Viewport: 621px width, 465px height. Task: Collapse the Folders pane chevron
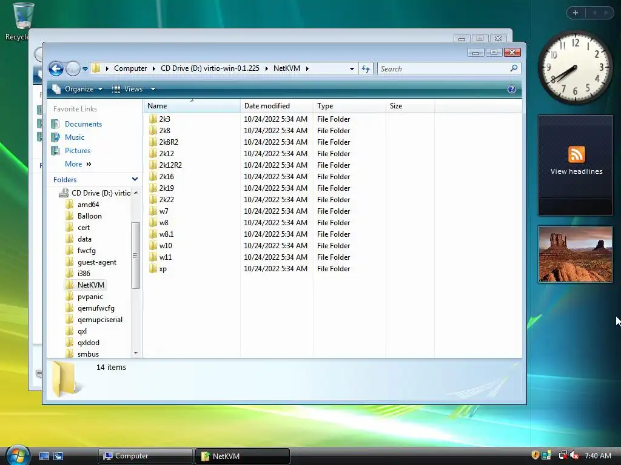(x=135, y=179)
